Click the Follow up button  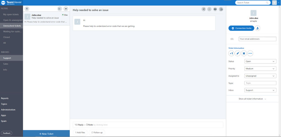click(97, 133)
